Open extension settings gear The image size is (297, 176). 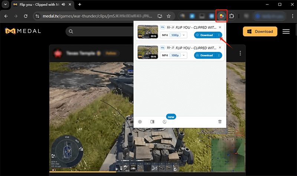tap(140, 122)
